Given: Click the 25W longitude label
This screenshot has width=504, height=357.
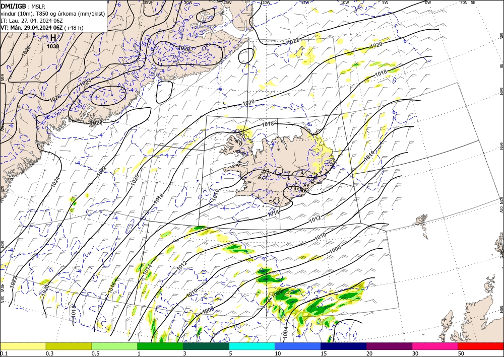Looking at the screenshot, I should click(x=227, y=3).
